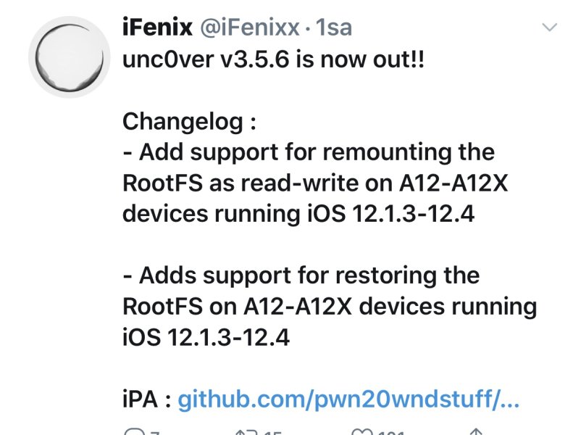The height and width of the screenshot is (435, 581).
Task: Open the github.com/pwn20wndstuff link
Action: tap(348, 398)
